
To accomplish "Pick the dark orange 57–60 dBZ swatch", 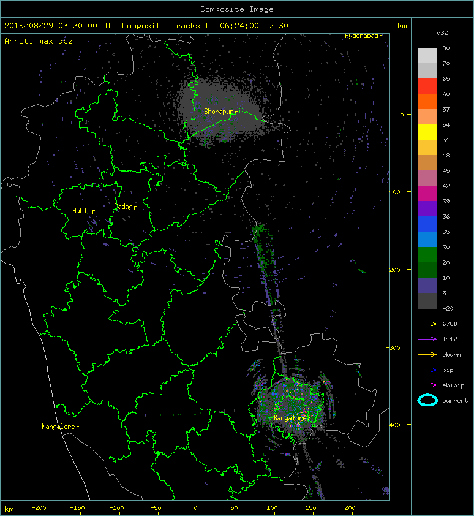I will [427, 101].
